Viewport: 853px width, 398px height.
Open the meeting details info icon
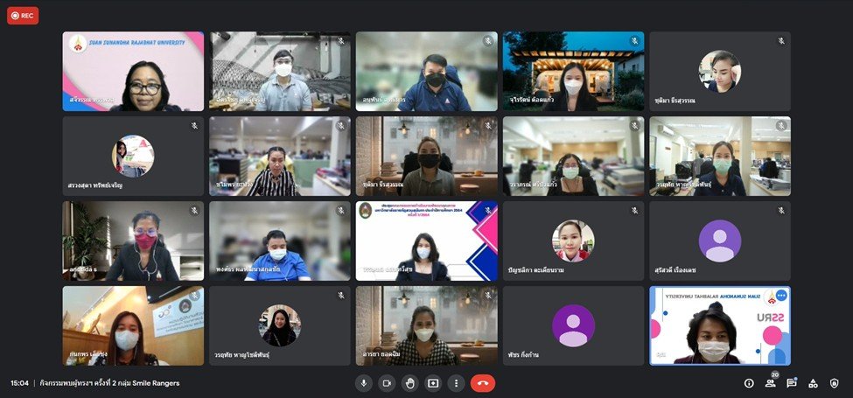pos(749,383)
